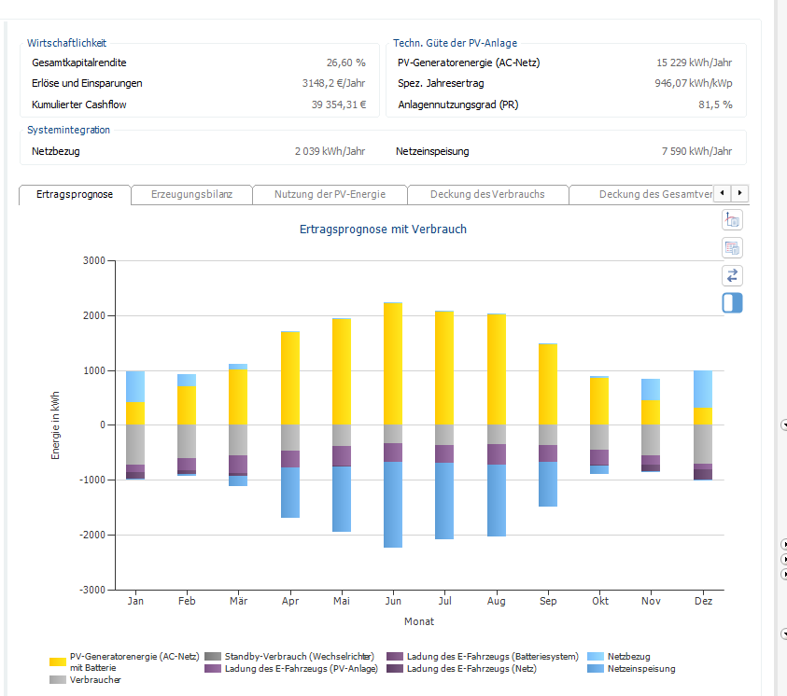Image resolution: width=787 pixels, height=696 pixels.
Task: Copy the chart data table icon
Action: click(732, 248)
